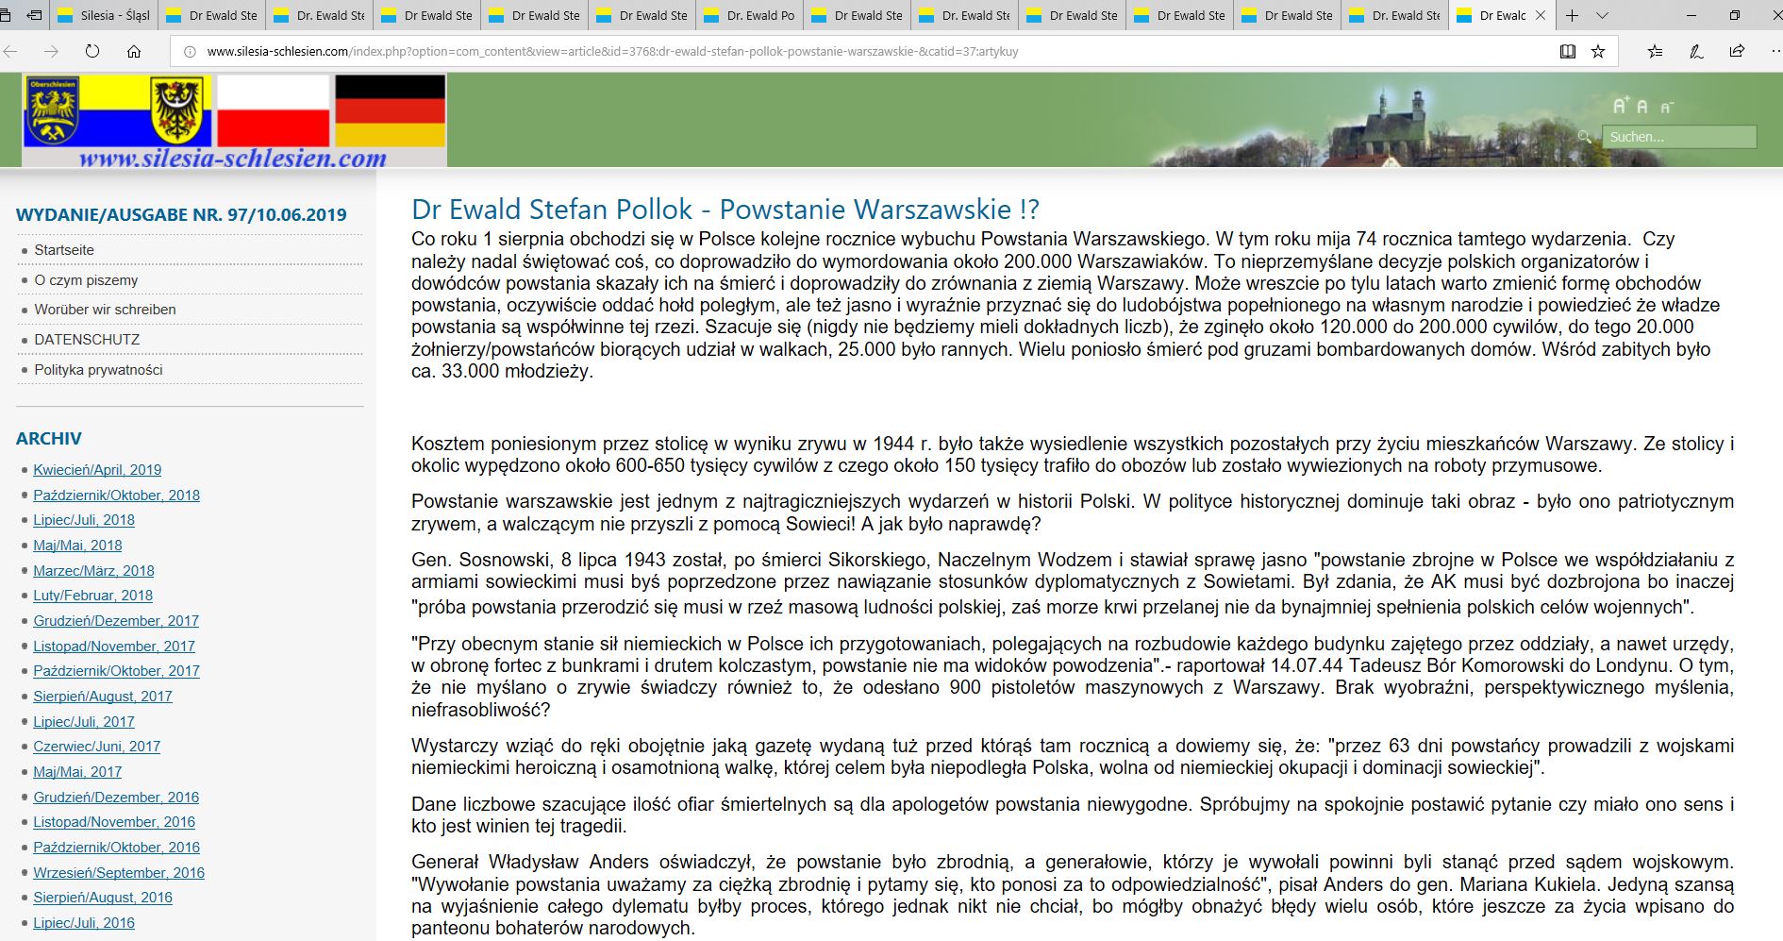This screenshot has height=941, width=1783.
Task: Click set tabs aside icon
Action: pos(35,15)
